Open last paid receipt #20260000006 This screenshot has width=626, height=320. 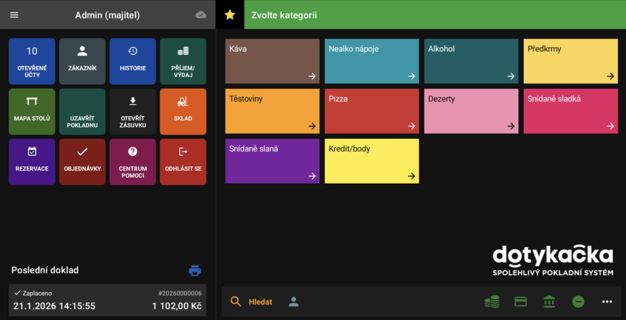point(108,300)
